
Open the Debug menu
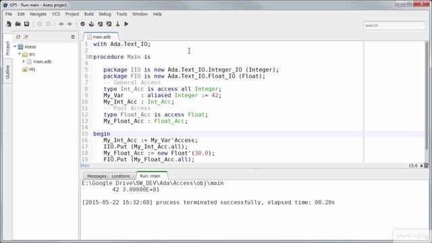click(x=105, y=14)
